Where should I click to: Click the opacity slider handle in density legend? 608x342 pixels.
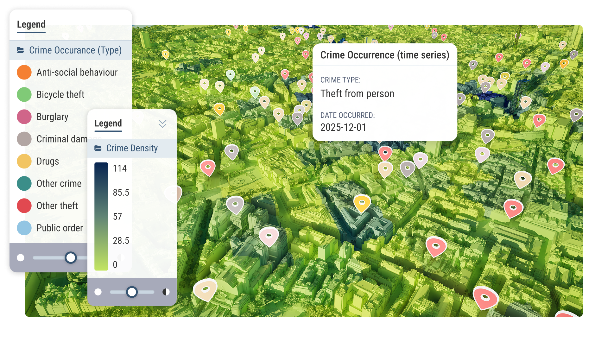click(x=132, y=292)
